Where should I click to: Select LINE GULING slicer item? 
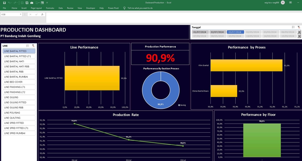19,97
